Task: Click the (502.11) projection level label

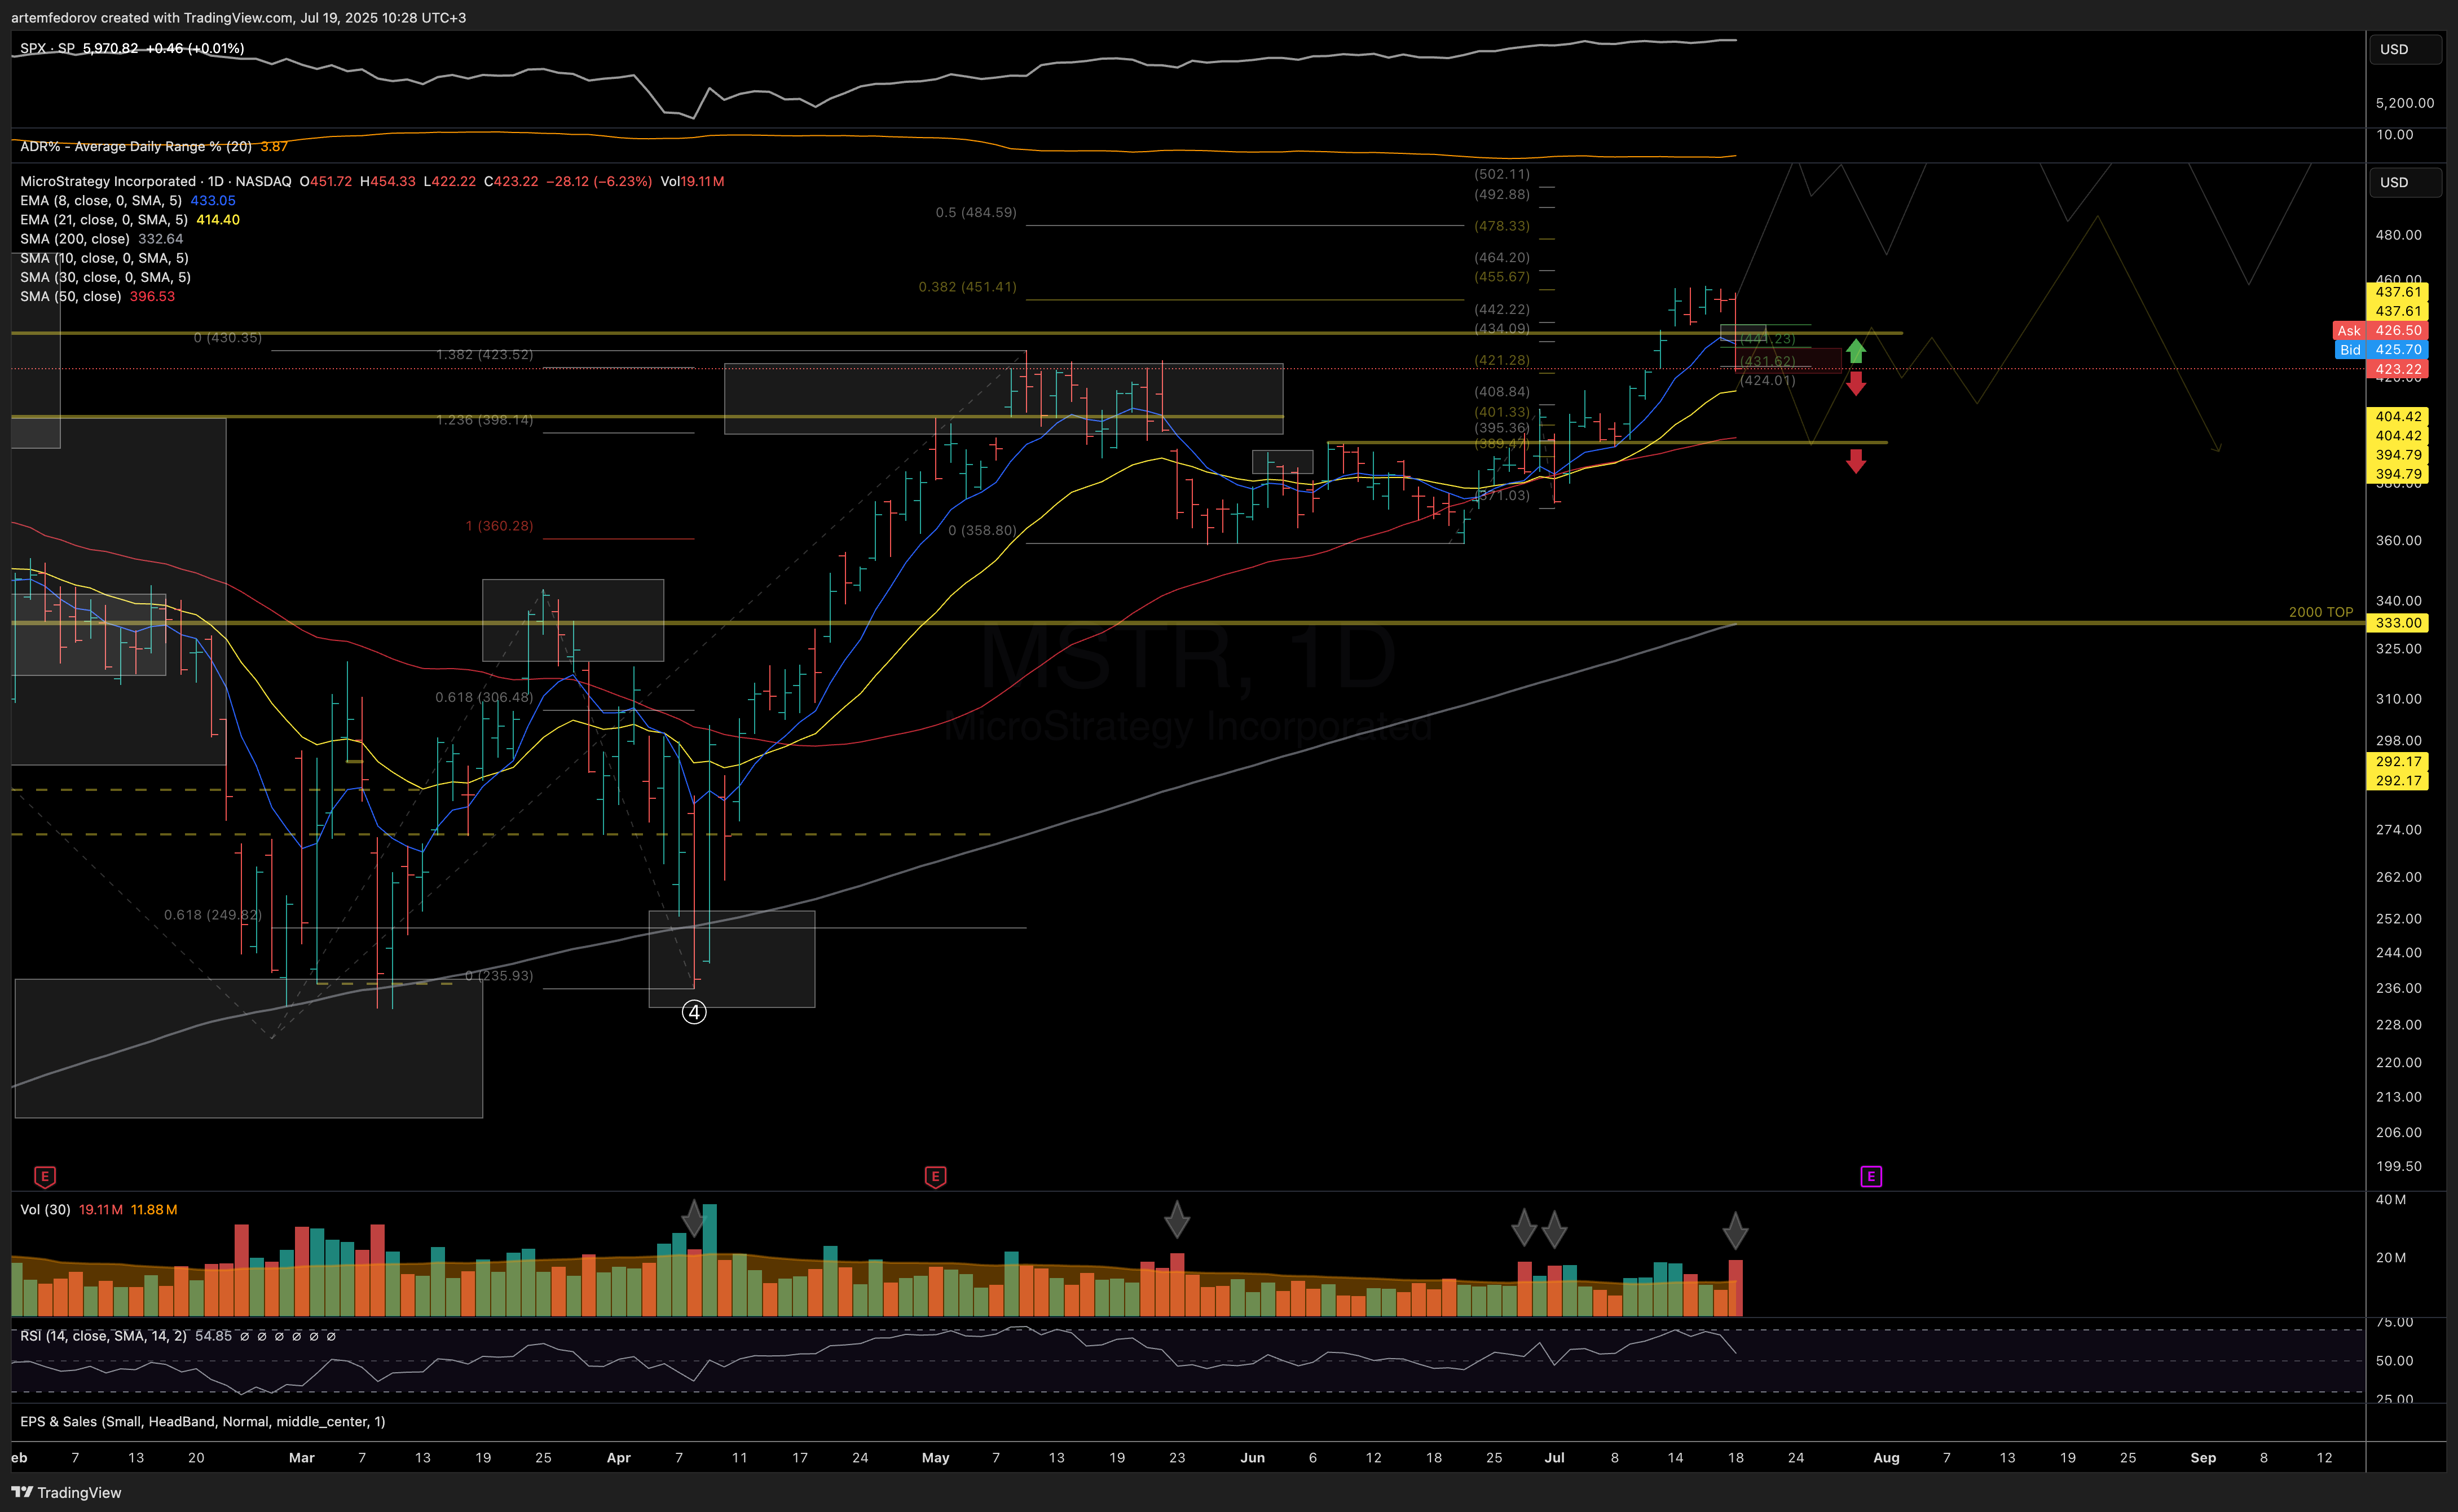Action: click(1501, 174)
